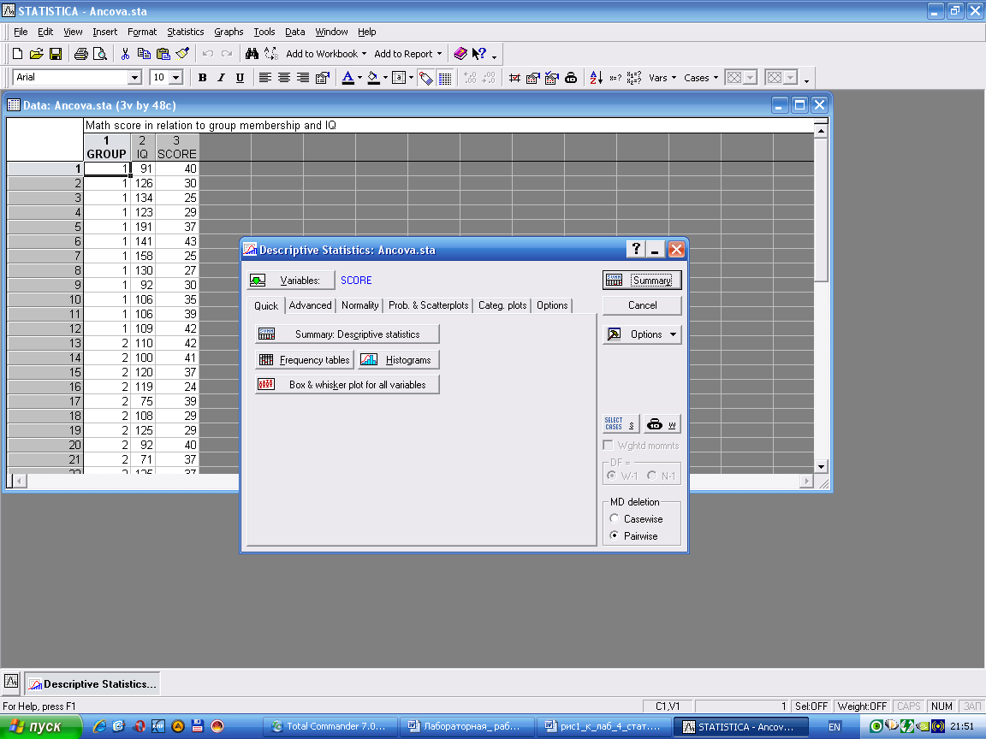
Task: Expand Add to Workbook dropdown
Action: 364,54
